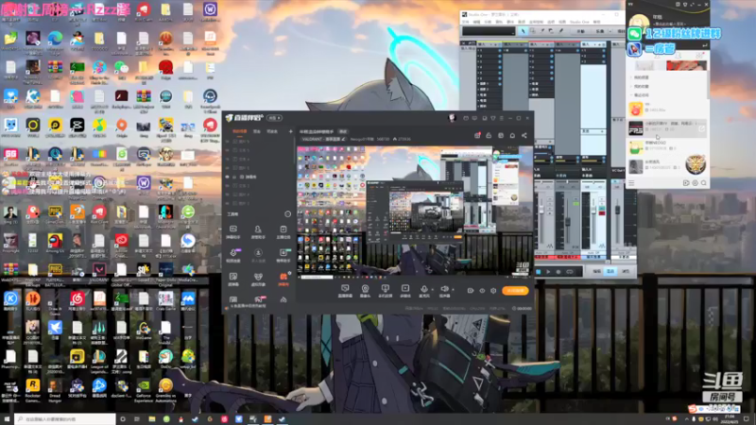Open the Windows Start menu

(7, 419)
